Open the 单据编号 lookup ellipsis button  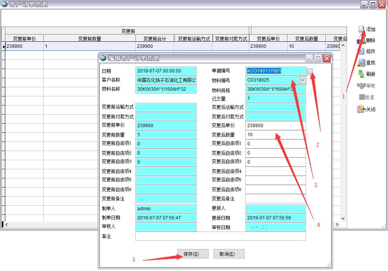click(x=310, y=71)
